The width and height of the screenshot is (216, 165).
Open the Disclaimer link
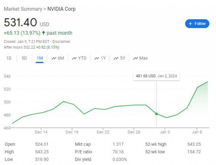pos(61,42)
